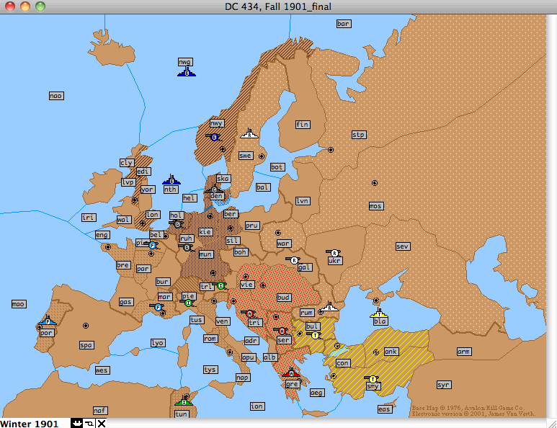Viewport: 557px width, 428px height.
Task: Click the 'fin' Finland label
Action: pos(303,125)
